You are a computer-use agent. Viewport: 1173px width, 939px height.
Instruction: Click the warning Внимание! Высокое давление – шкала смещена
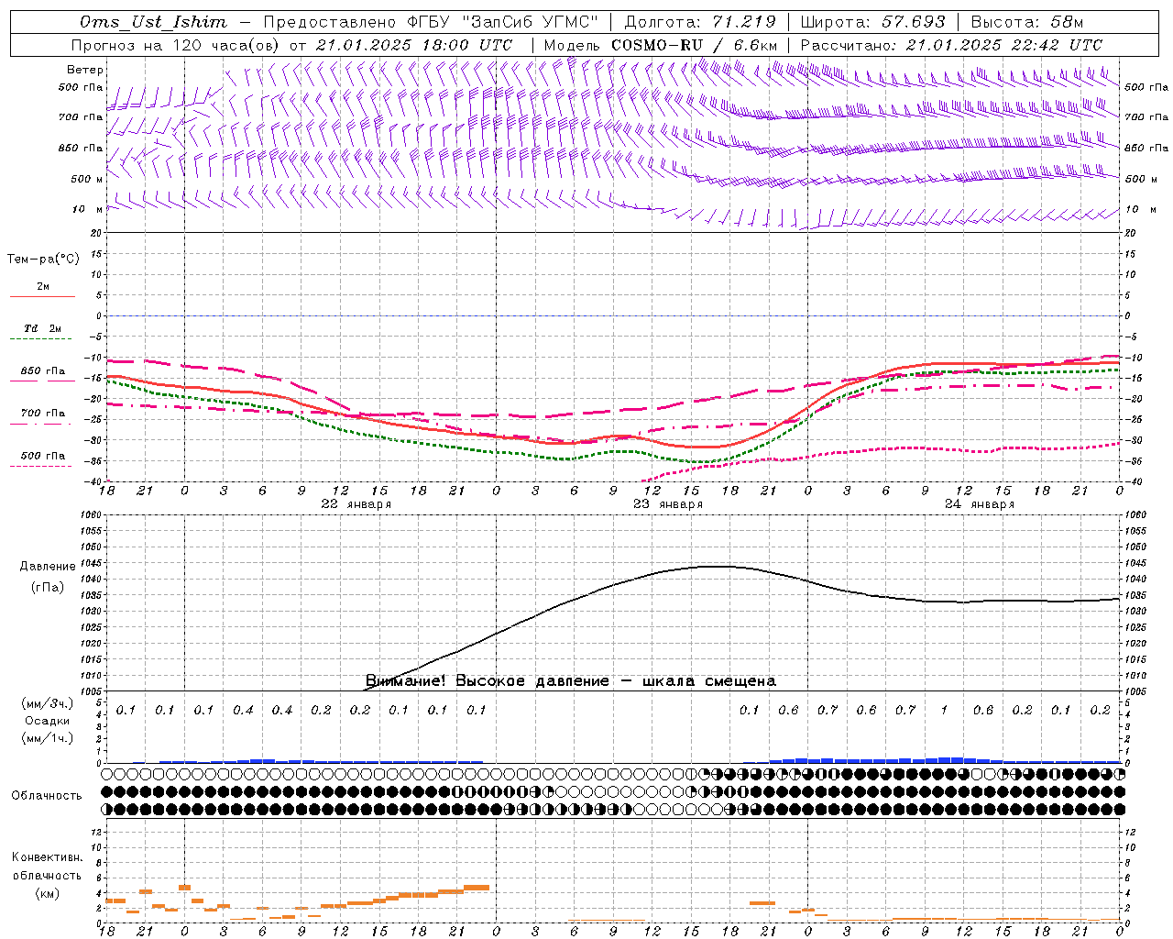click(571, 681)
